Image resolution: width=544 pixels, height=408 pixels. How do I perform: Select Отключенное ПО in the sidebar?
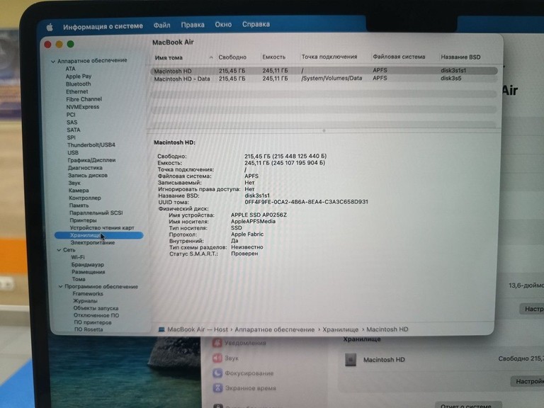coord(96,316)
